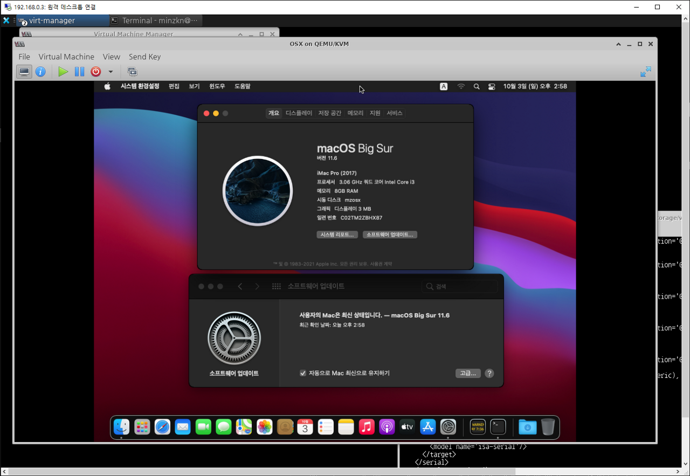Screen dimensions: 690x476
Task: Switch to the 메모리 tab
Action: click(355, 113)
